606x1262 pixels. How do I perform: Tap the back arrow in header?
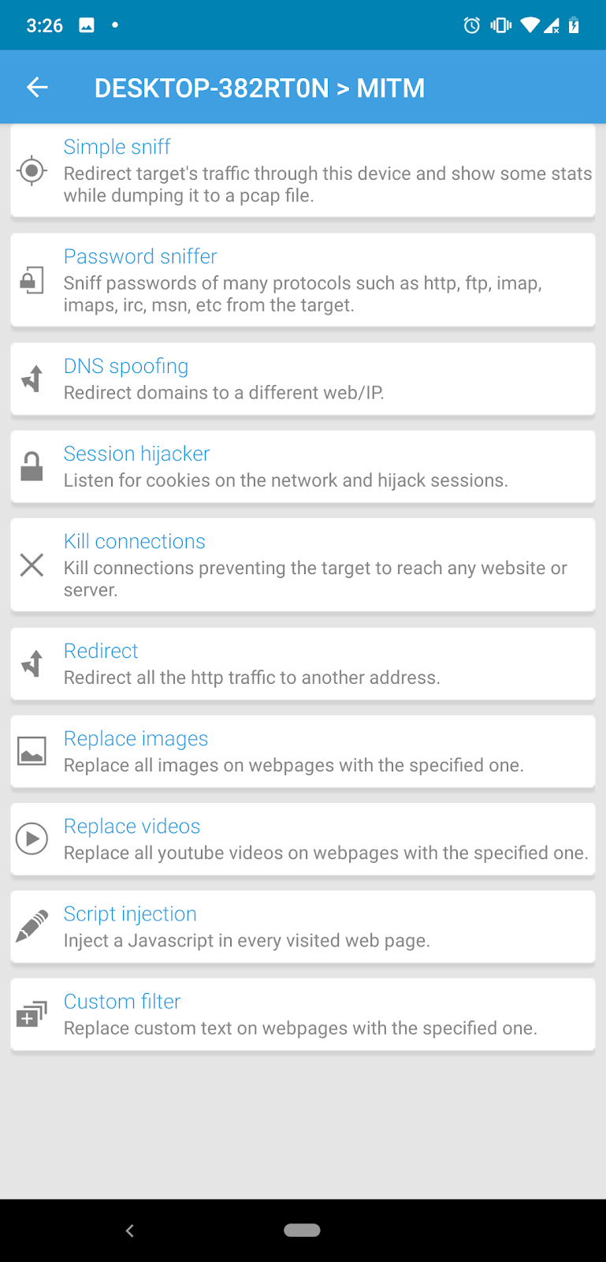coord(37,88)
